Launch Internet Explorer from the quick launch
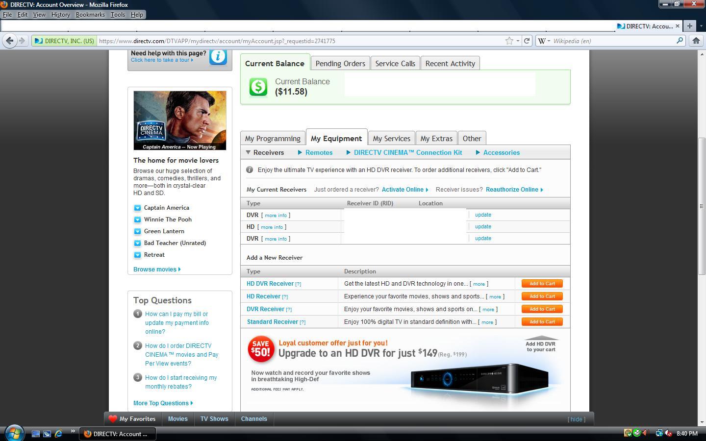The image size is (706, 441). click(58, 434)
